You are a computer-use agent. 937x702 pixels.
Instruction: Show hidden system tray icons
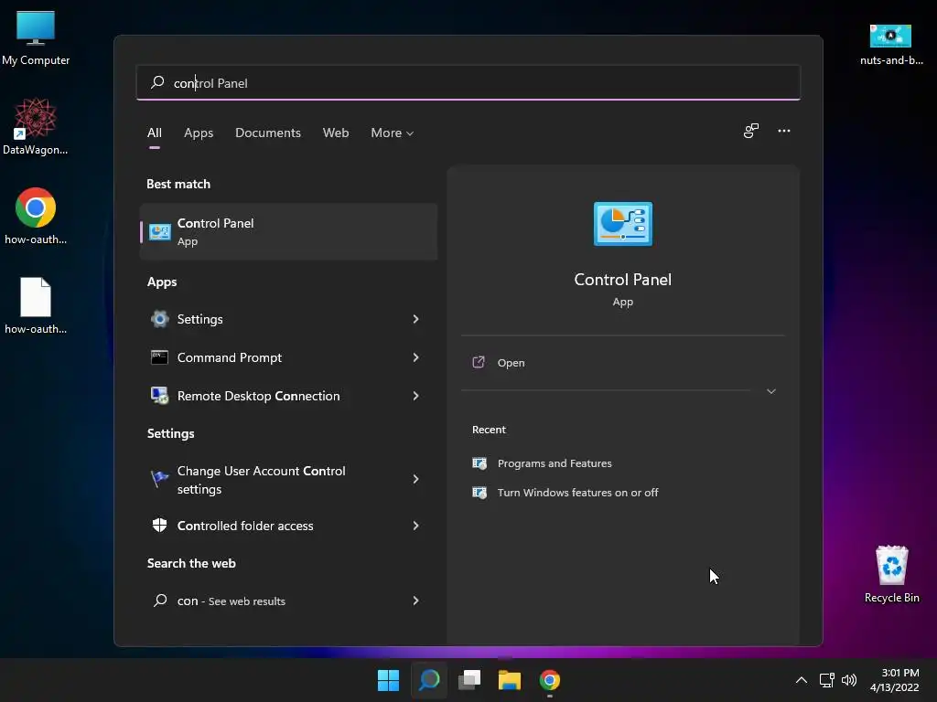click(x=802, y=680)
